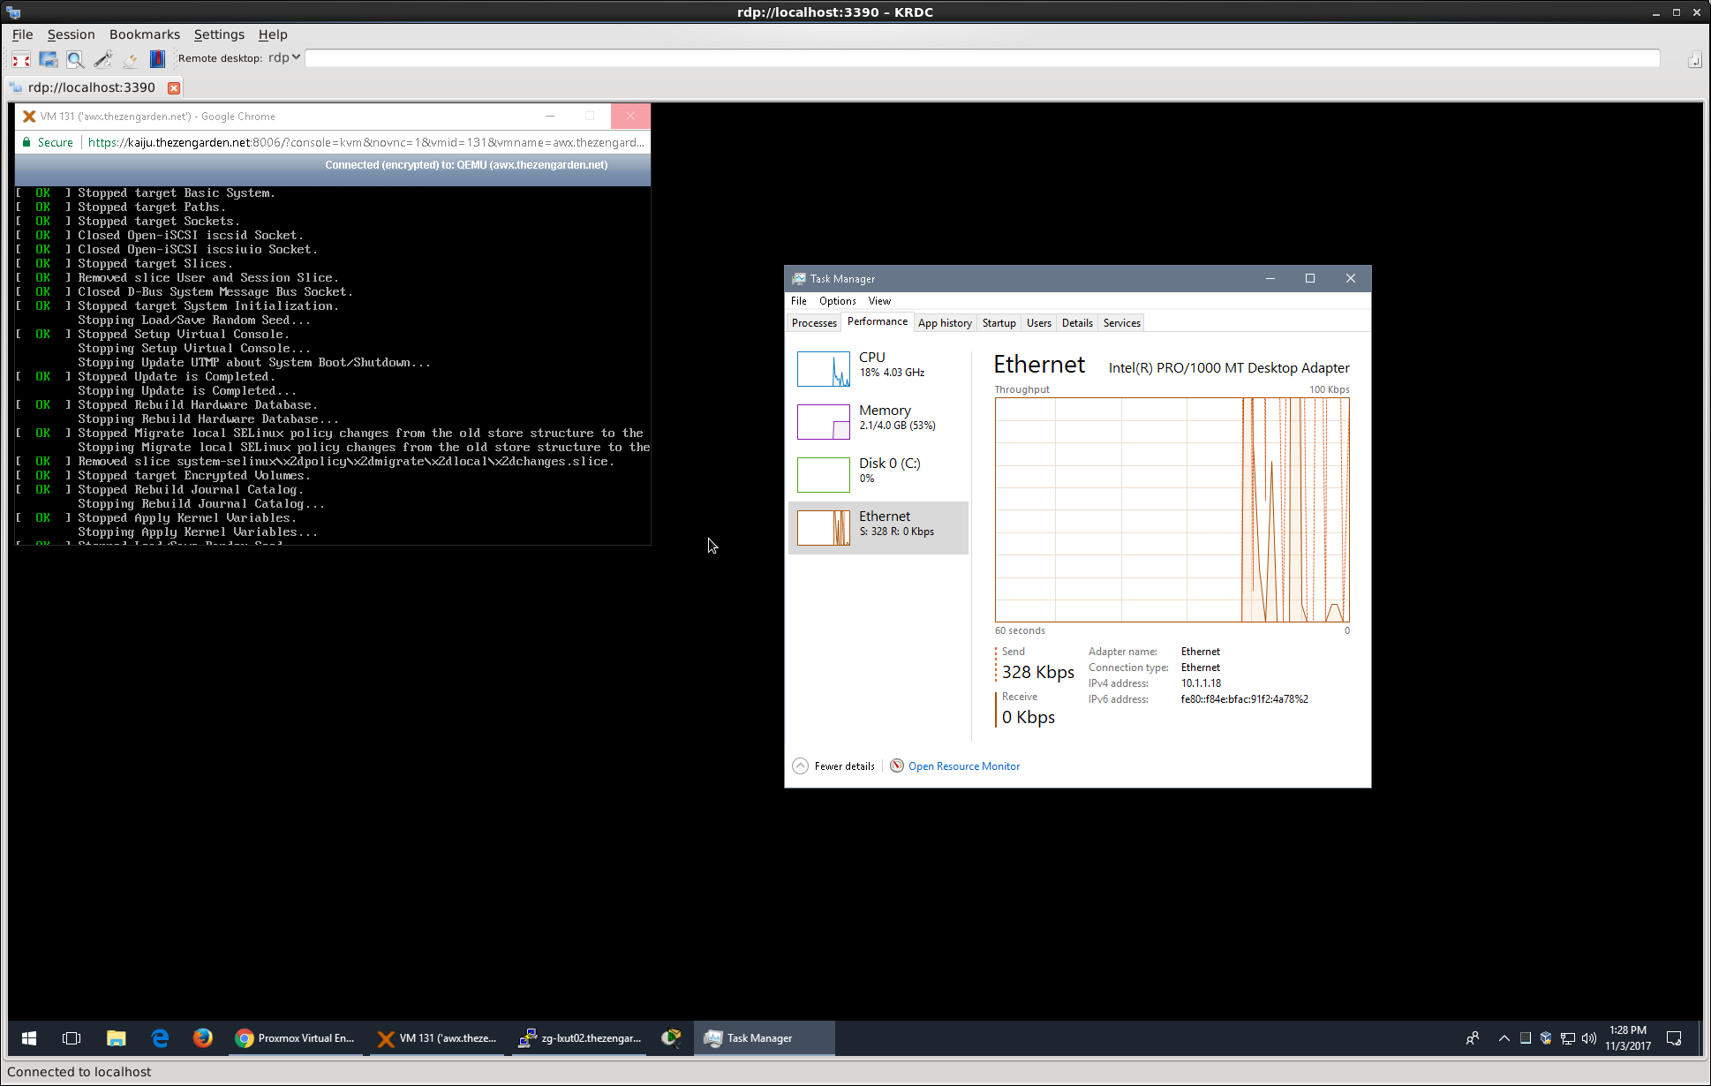Click the KRDC brush toolbar icon
Screen dimensions: 1711x1086
[x=131, y=59]
